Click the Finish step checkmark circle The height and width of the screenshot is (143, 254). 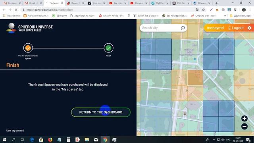click(x=108, y=48)
